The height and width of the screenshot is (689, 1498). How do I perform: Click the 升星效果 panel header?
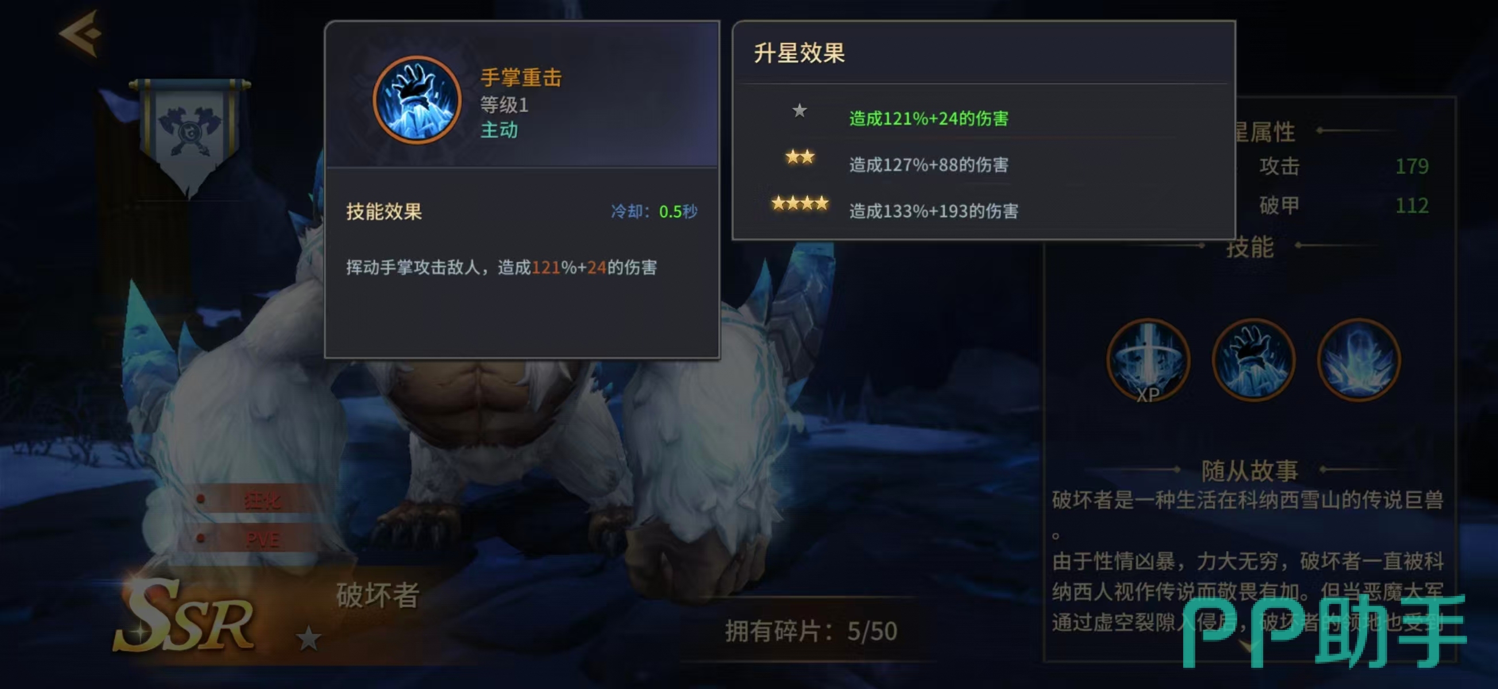pos(800,53)
